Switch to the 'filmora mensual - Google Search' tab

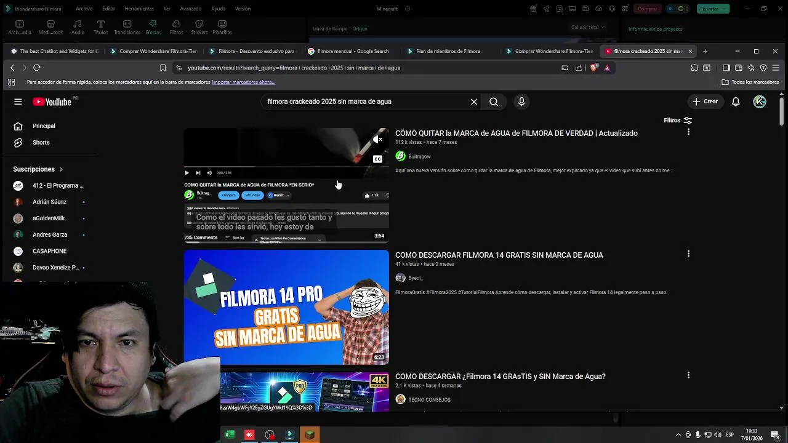[x=348, y=51]
